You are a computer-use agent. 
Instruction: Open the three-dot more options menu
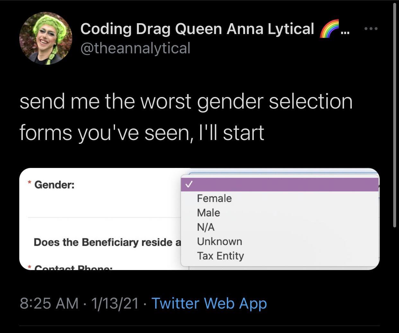coord(372,29)
